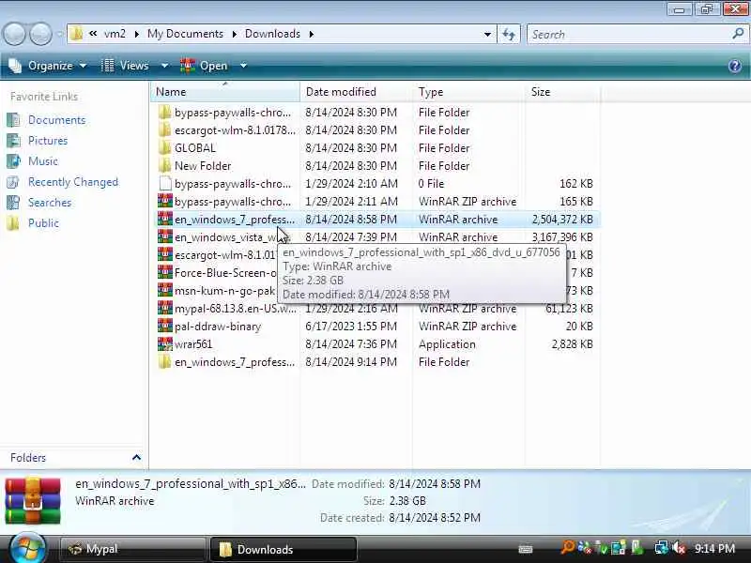751x563 pixels.
Task: Click the Open toolbar button
Action: click(x=204, y=66)
